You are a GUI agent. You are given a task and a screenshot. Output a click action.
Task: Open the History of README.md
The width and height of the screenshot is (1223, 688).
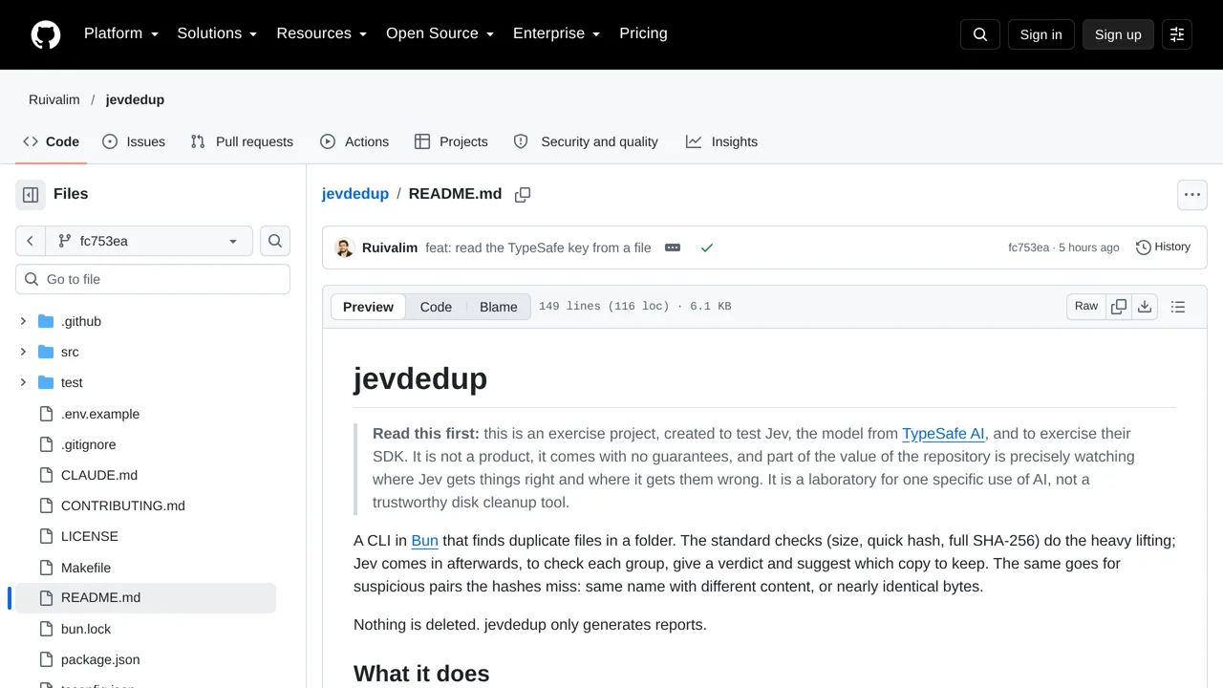(x=1163, y=247)
